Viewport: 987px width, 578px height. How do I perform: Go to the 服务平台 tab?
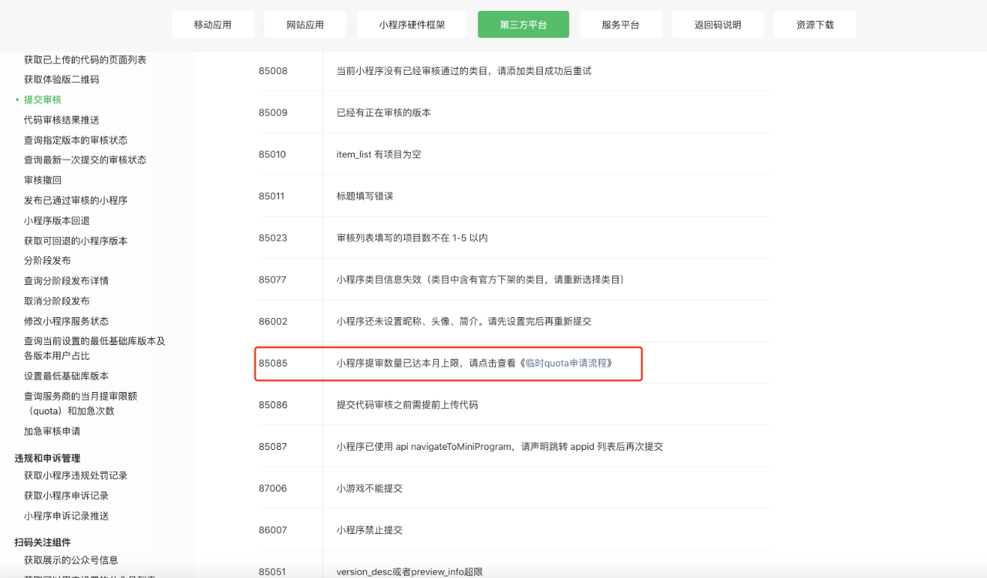tap(621, 25)
